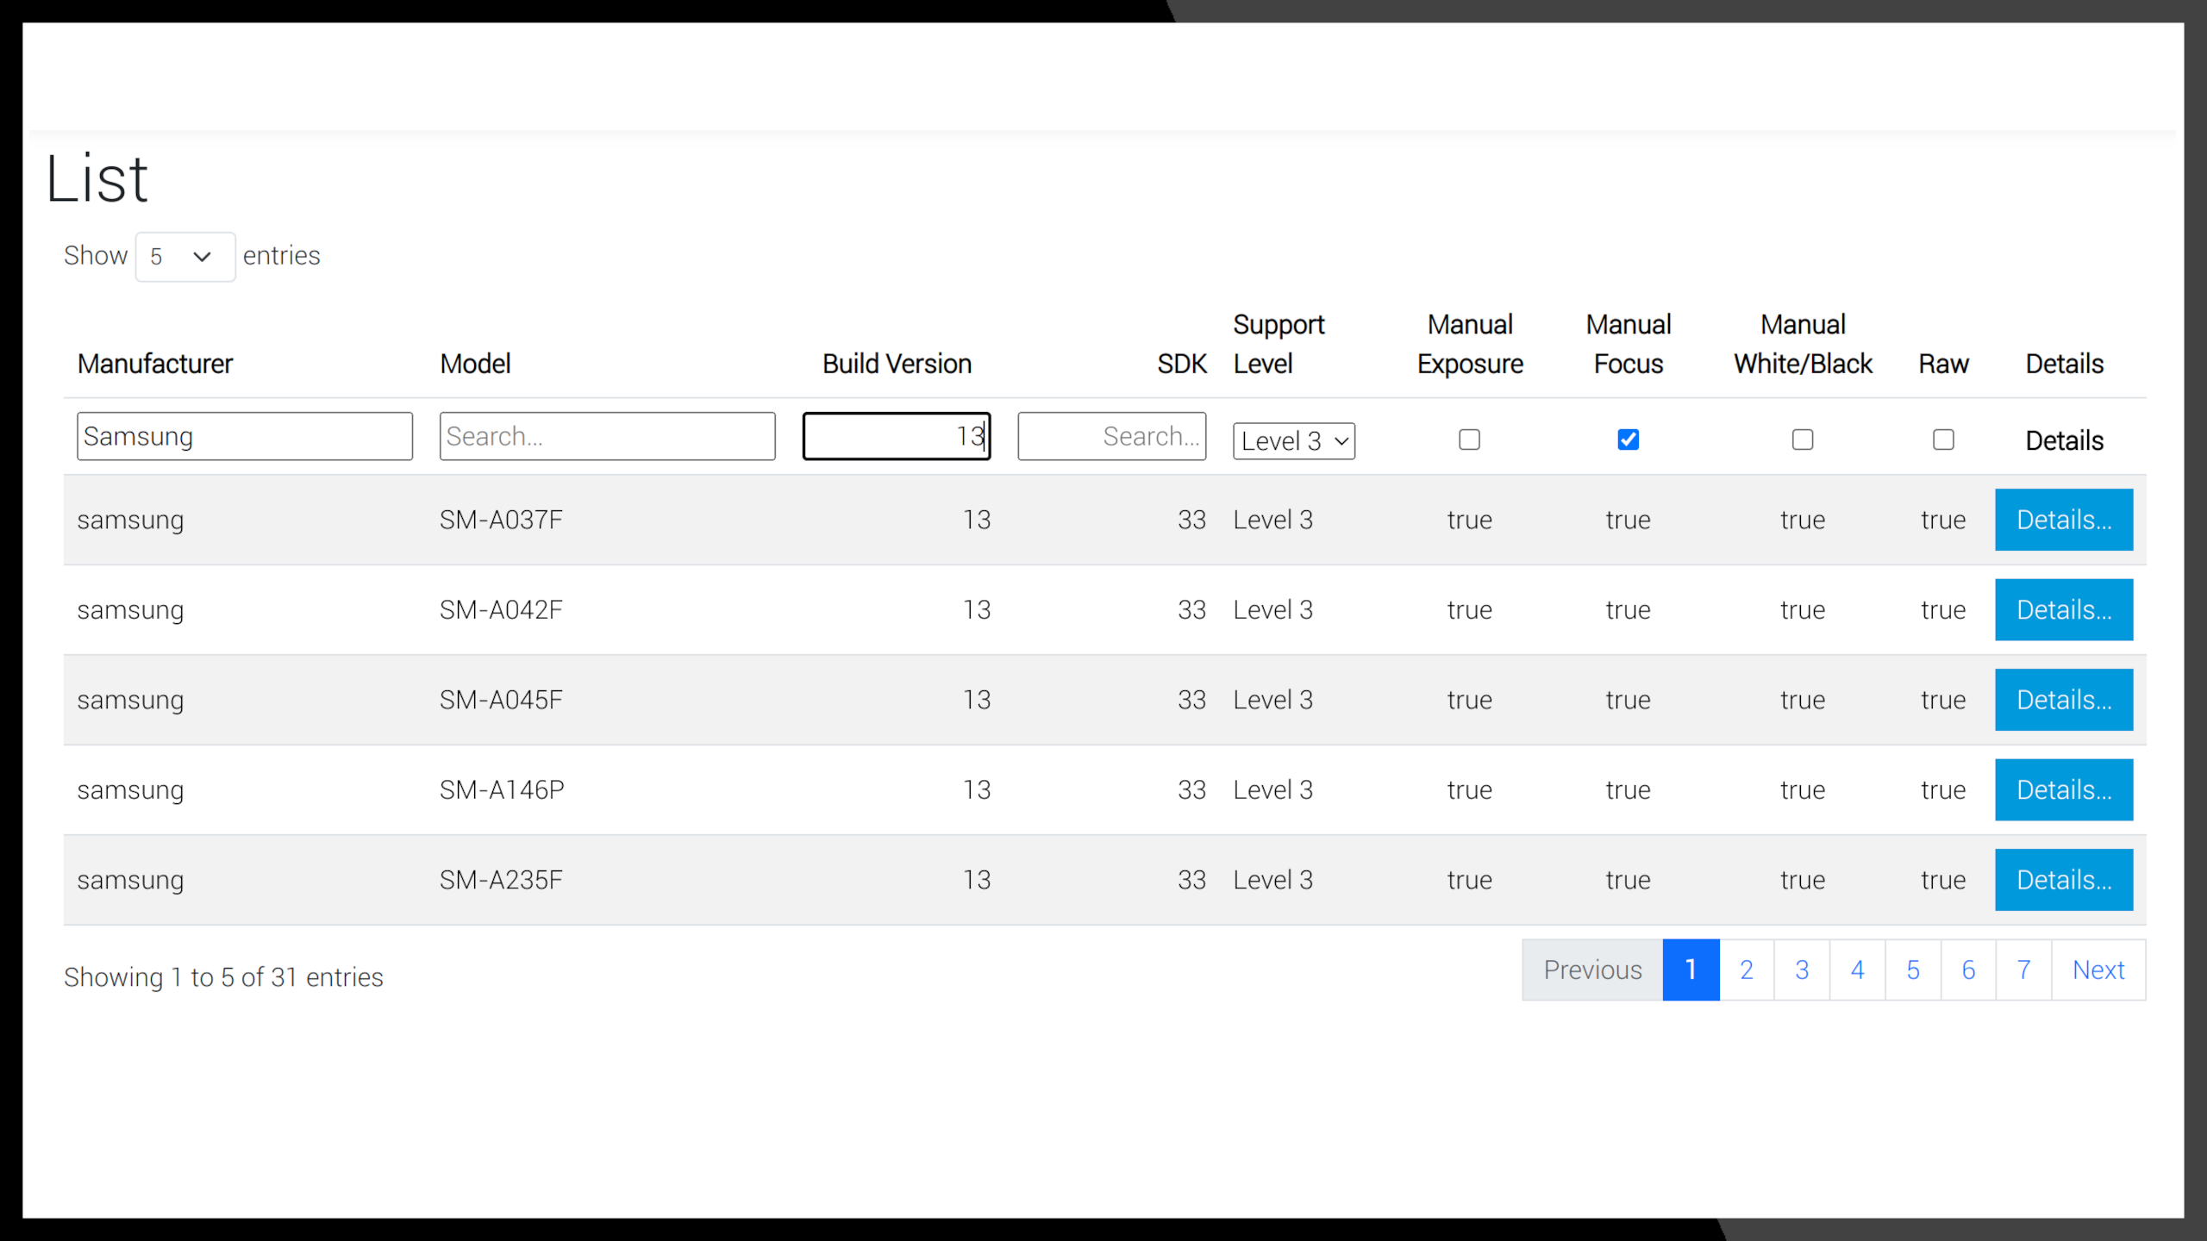Viewport: 2207px width, 1241px height.
Task: Click the Next page link
Action: [x=2098, y=970]
